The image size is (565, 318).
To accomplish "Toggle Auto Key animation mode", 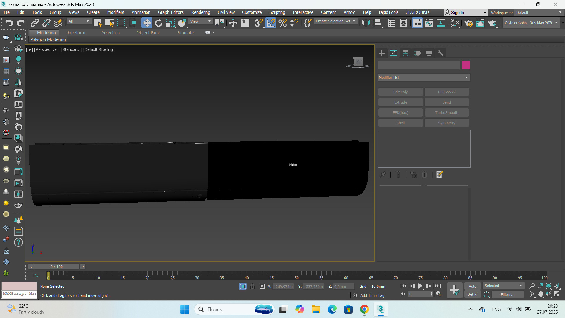I will tap(472, 286).
